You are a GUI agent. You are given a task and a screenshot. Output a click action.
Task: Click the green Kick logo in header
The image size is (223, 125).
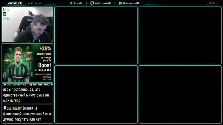click(x=120, y=3)
